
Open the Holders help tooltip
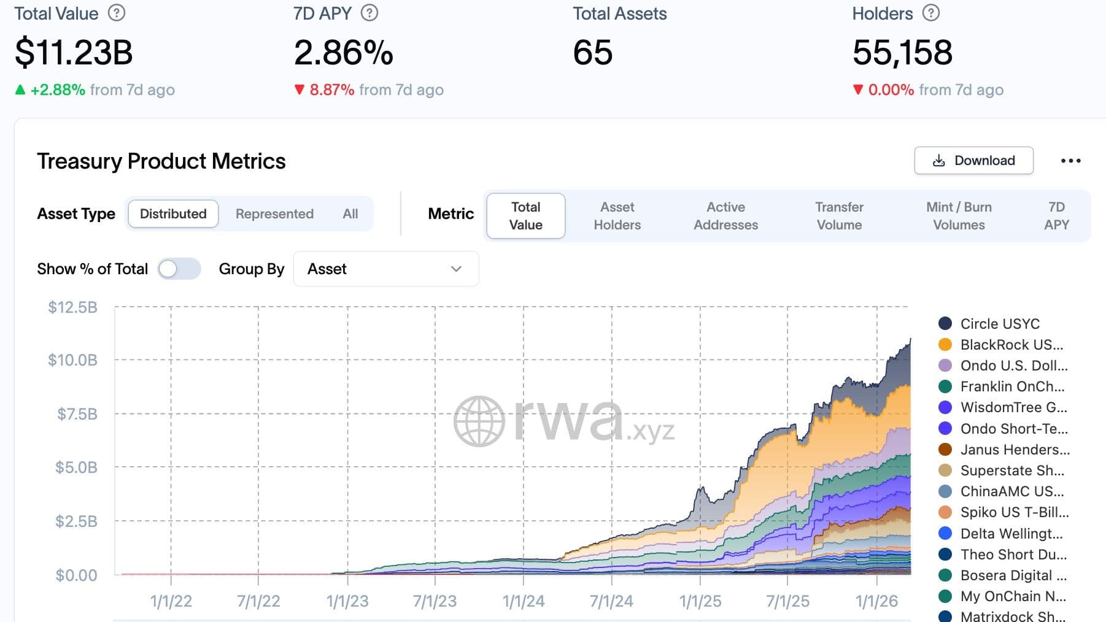coord(930,12)
